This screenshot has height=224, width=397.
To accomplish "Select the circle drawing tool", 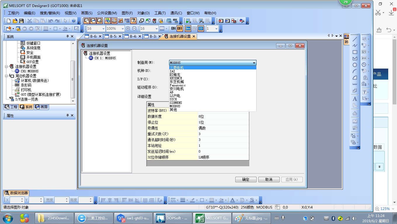I will (x=355, y=65).
